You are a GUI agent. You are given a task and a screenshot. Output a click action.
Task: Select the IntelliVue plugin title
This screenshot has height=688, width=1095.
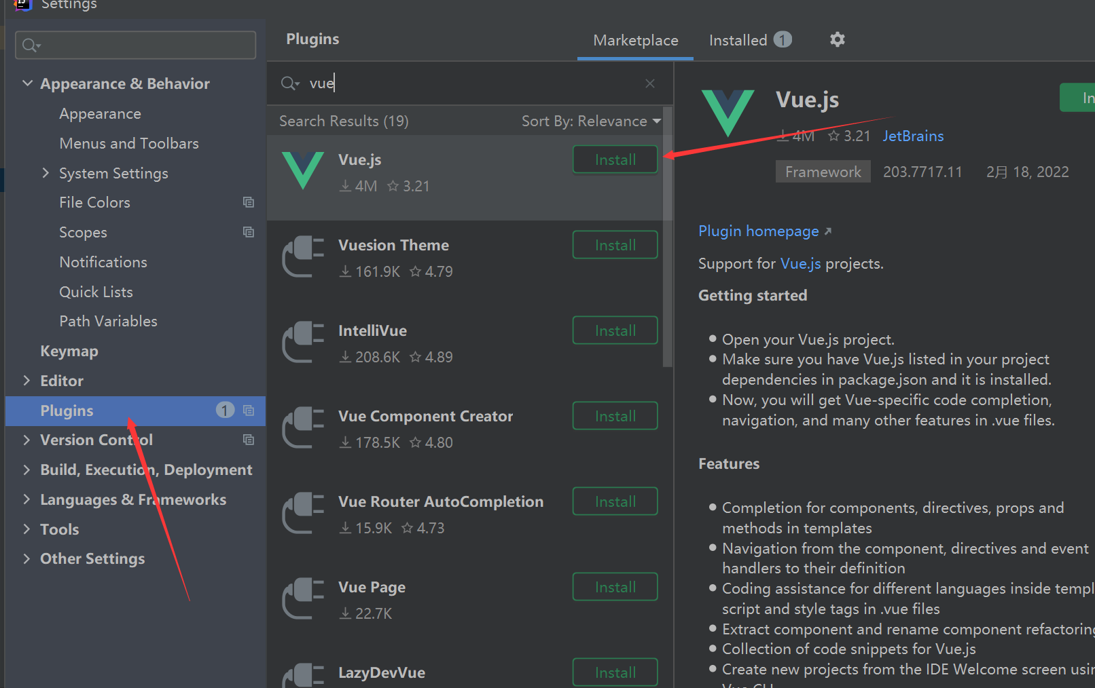point(372,330)
